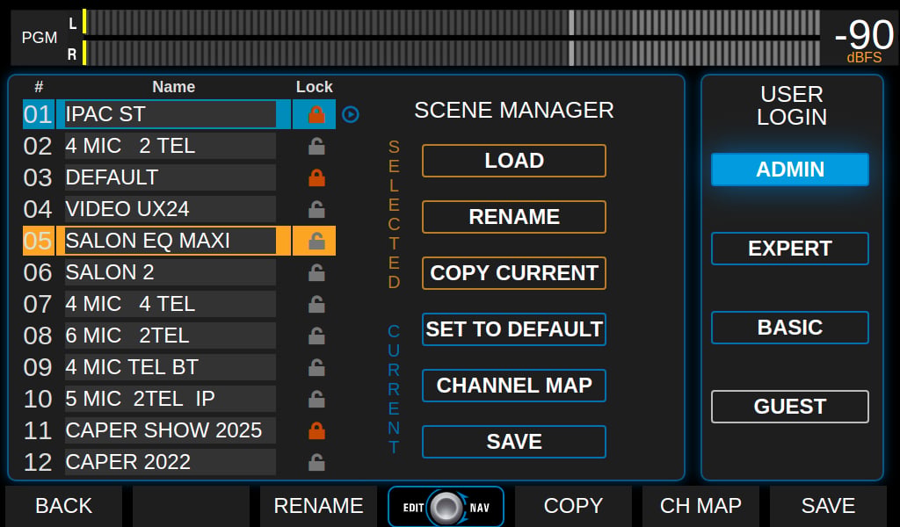Select EXPERT user login level

tap(790, 249)
